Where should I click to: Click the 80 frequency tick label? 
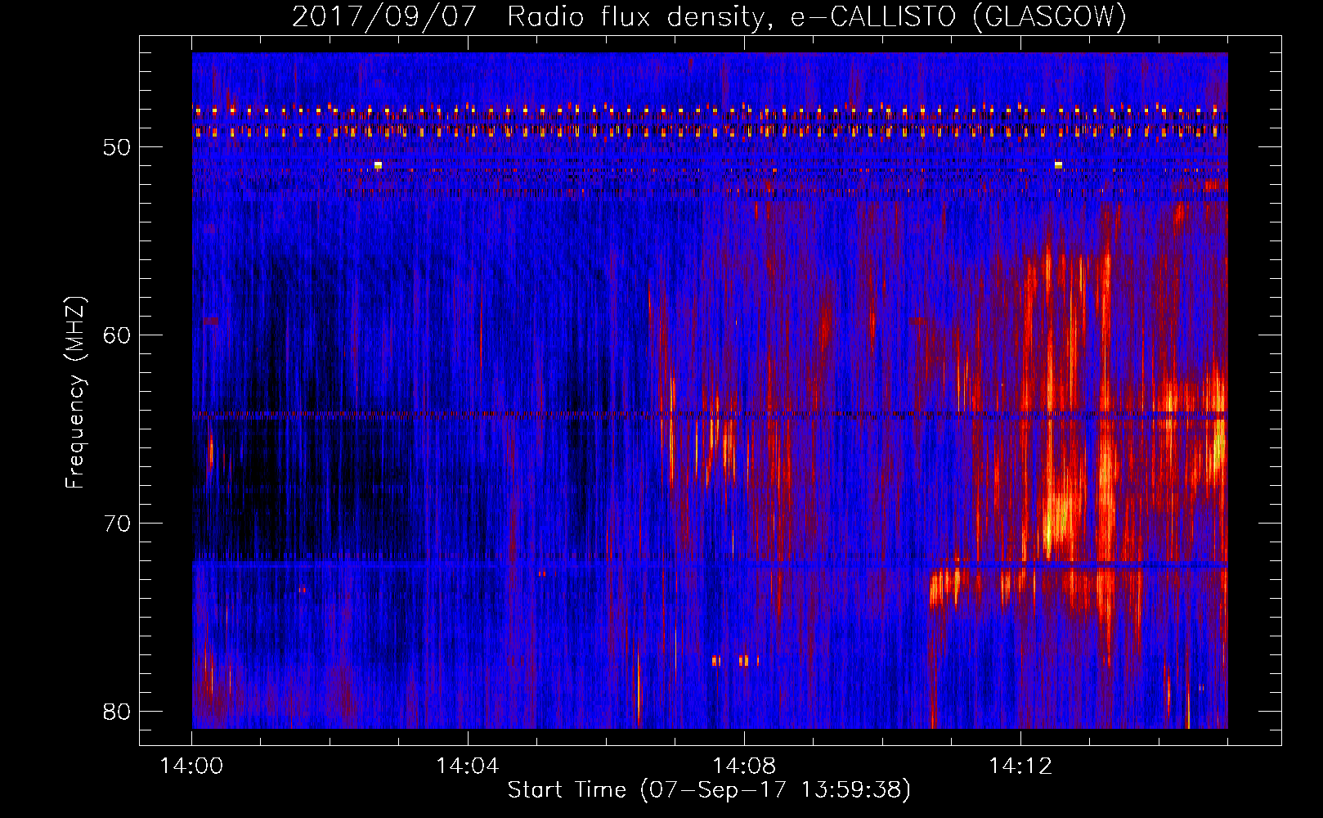[x=117, y=712]
